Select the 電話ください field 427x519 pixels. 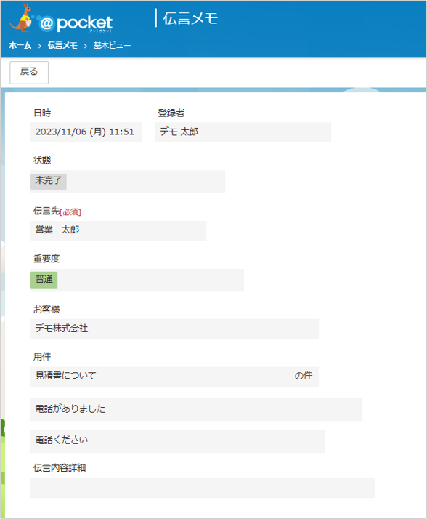click(177, 441)
